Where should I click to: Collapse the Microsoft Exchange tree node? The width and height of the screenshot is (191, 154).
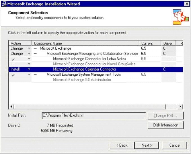[x=35, y=48]
